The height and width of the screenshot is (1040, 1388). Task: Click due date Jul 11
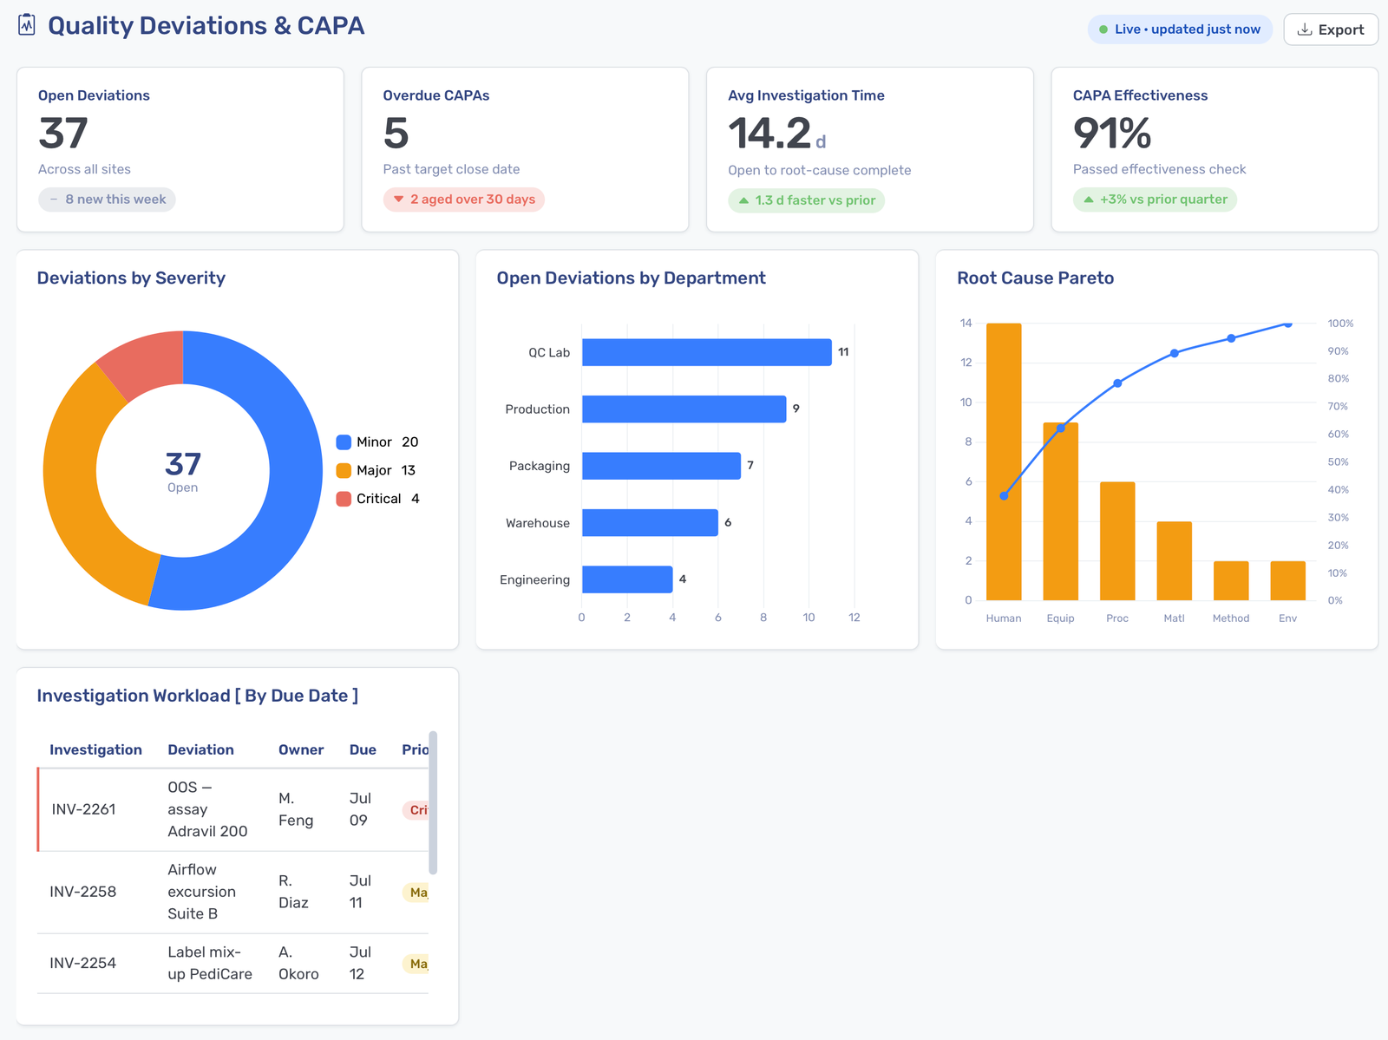point(360,892)
